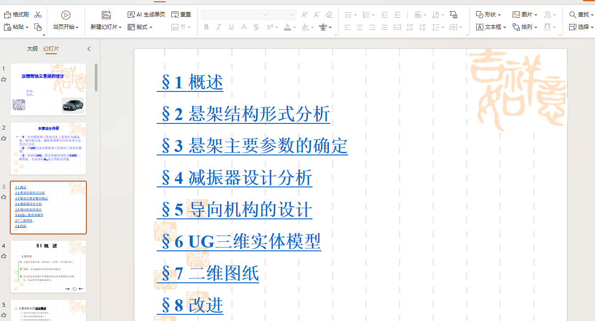Click the increase font size A+ icon
The height and width of the screenshot is (321, 595).
click(305, 15)
